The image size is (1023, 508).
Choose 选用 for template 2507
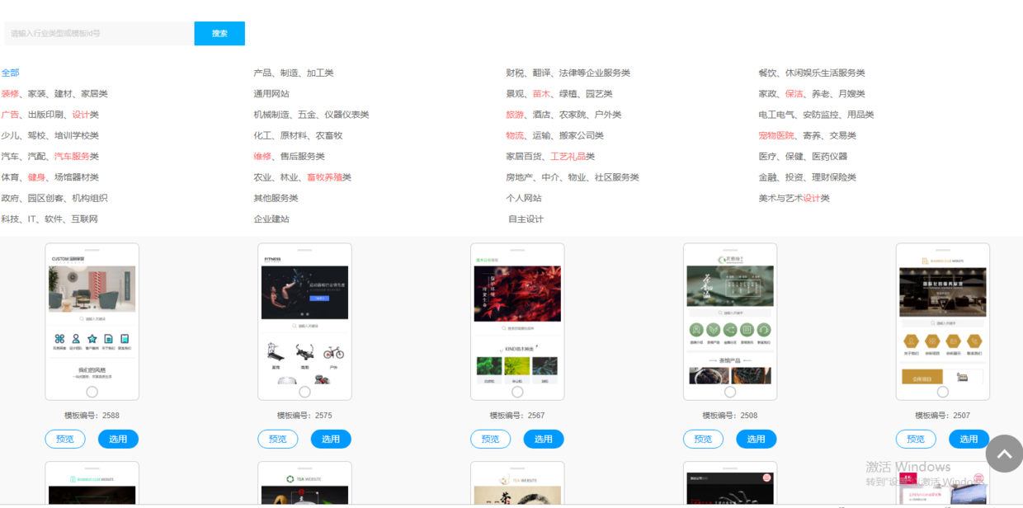pyautogui.click(x=969, y=439)
